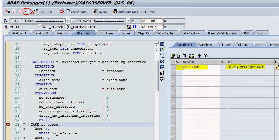279x140 pixels.
Task: Open the Break./Watchpoints tab
Action: [x=222, y=33]
